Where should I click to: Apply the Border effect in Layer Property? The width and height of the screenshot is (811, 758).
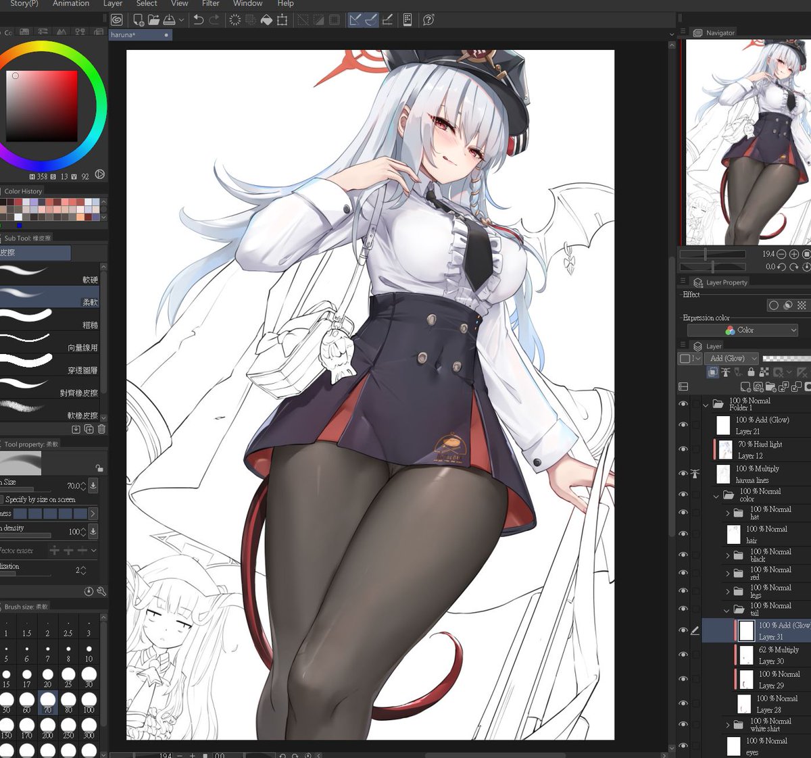pos(774,305)
